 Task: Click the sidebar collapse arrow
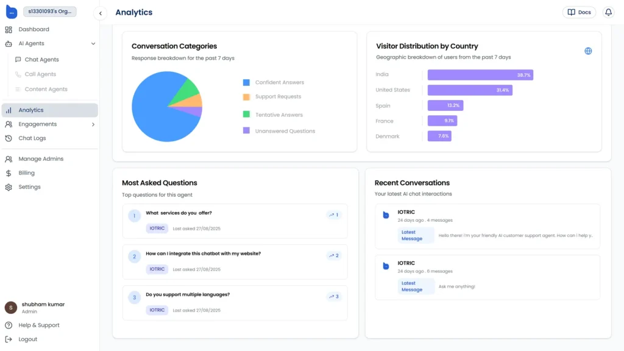[x=99, y=12]
